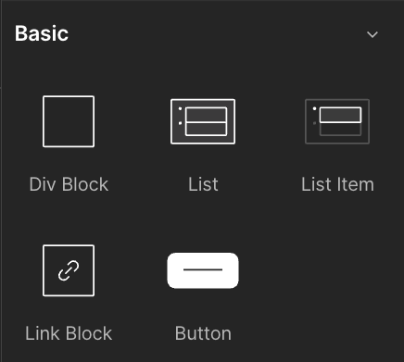The image size is (404, 362).
Task: Click the dash line inside the Button icon
Action: [203, 269]
